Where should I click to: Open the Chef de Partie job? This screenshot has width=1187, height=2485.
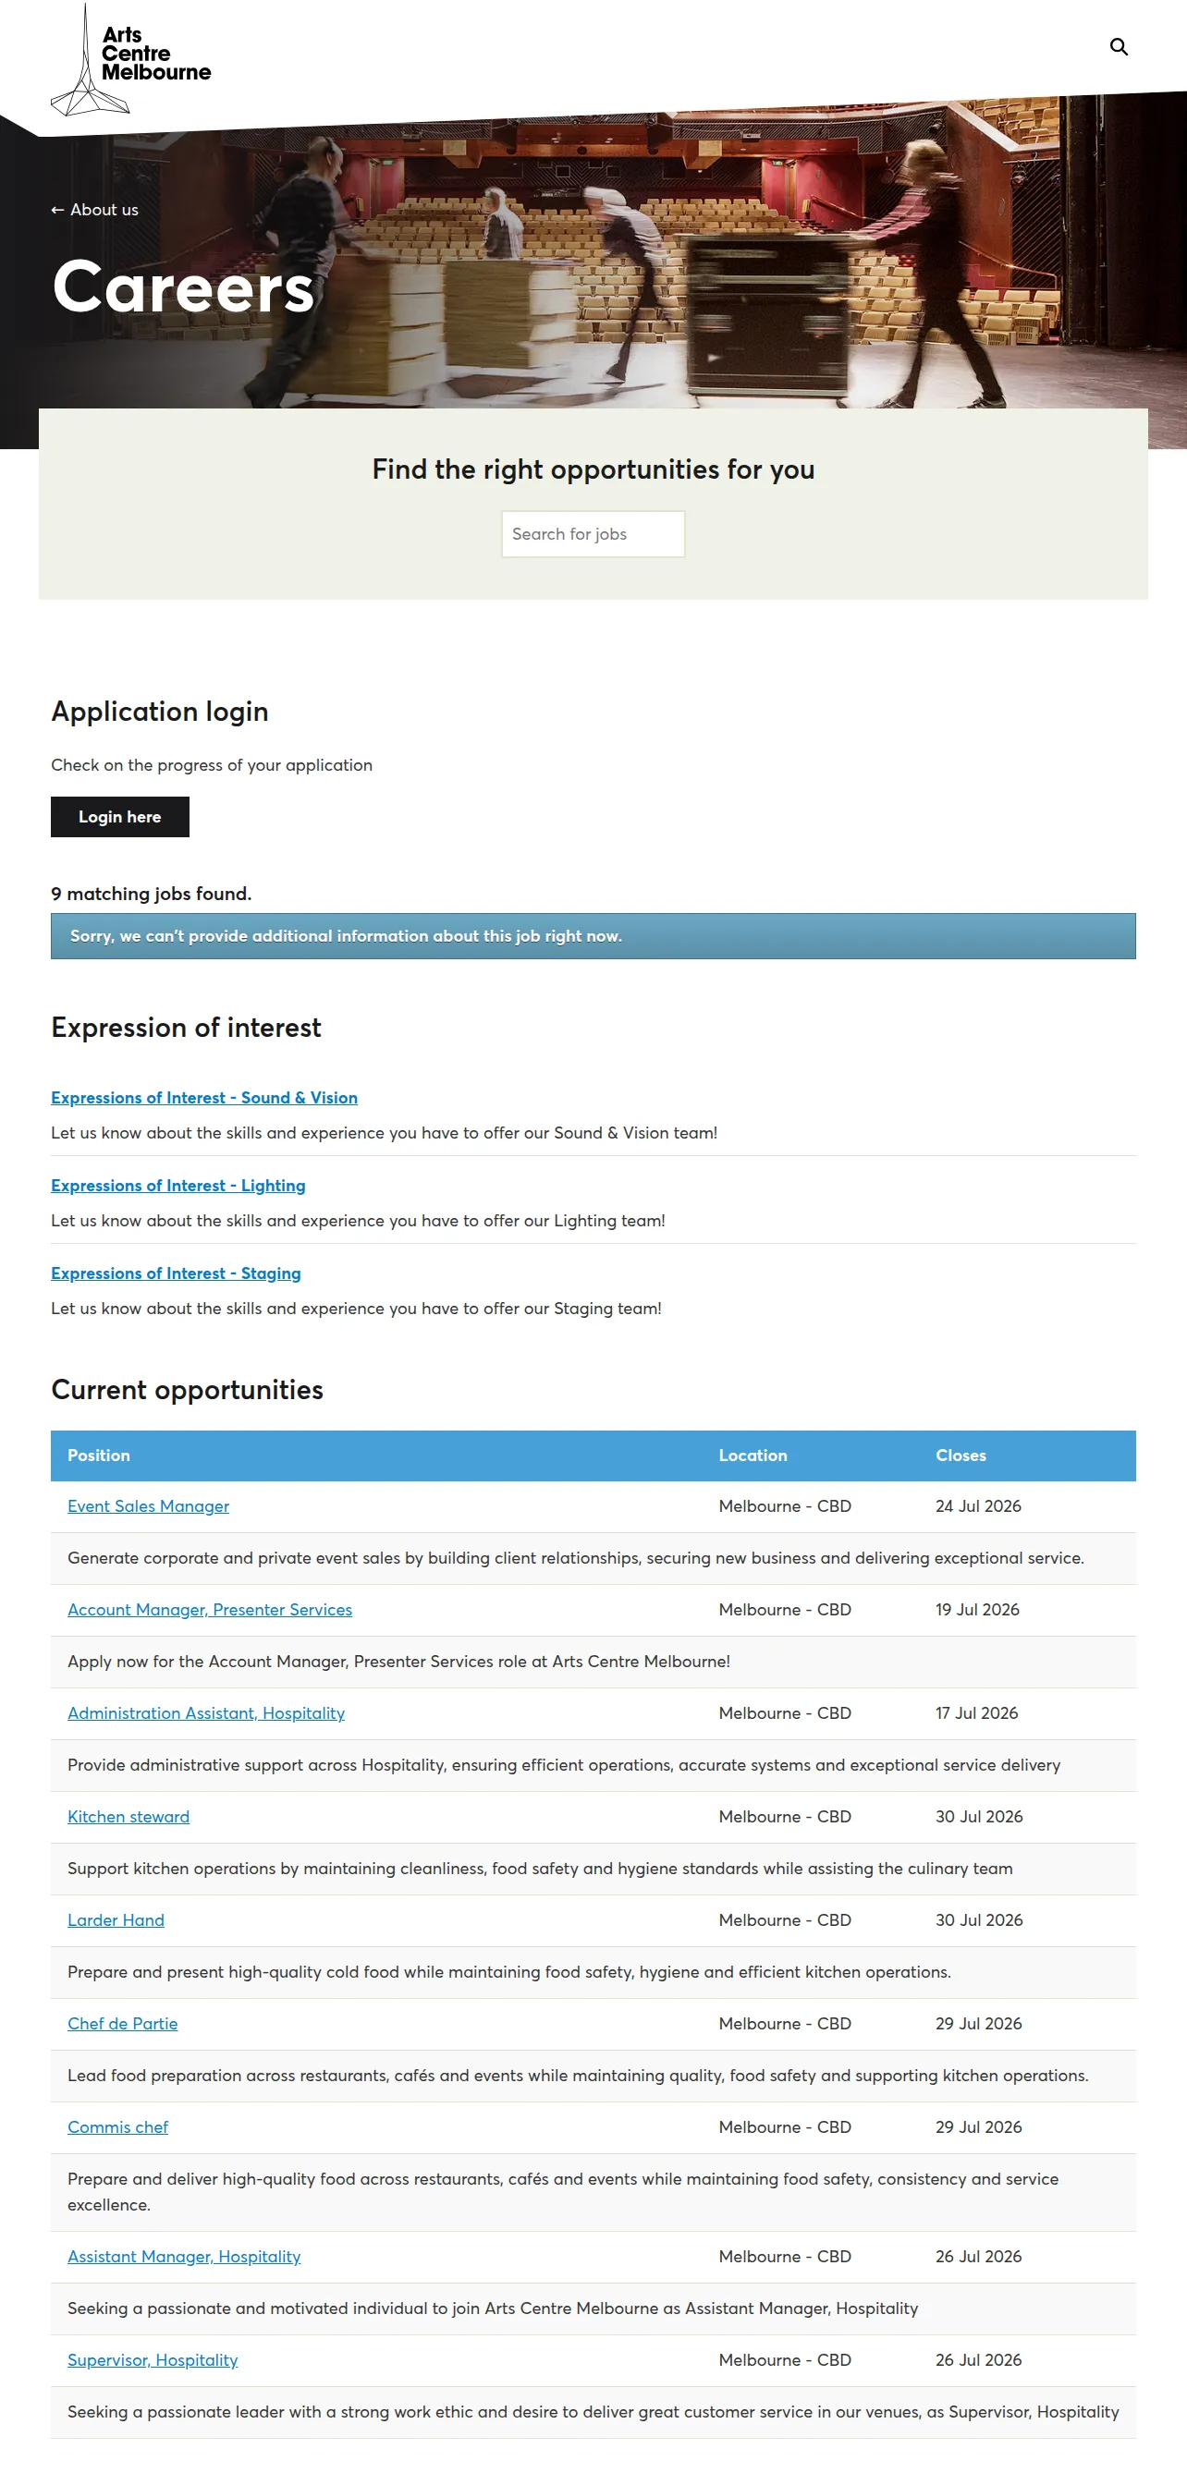click(123, 2023)
